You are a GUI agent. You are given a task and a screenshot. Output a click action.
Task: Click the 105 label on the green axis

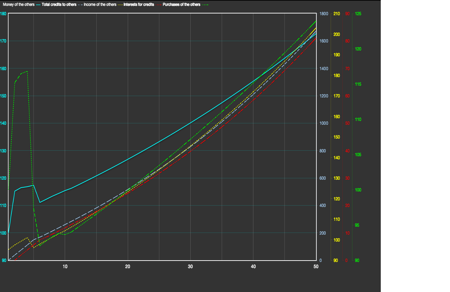click(x=358, y=155)
